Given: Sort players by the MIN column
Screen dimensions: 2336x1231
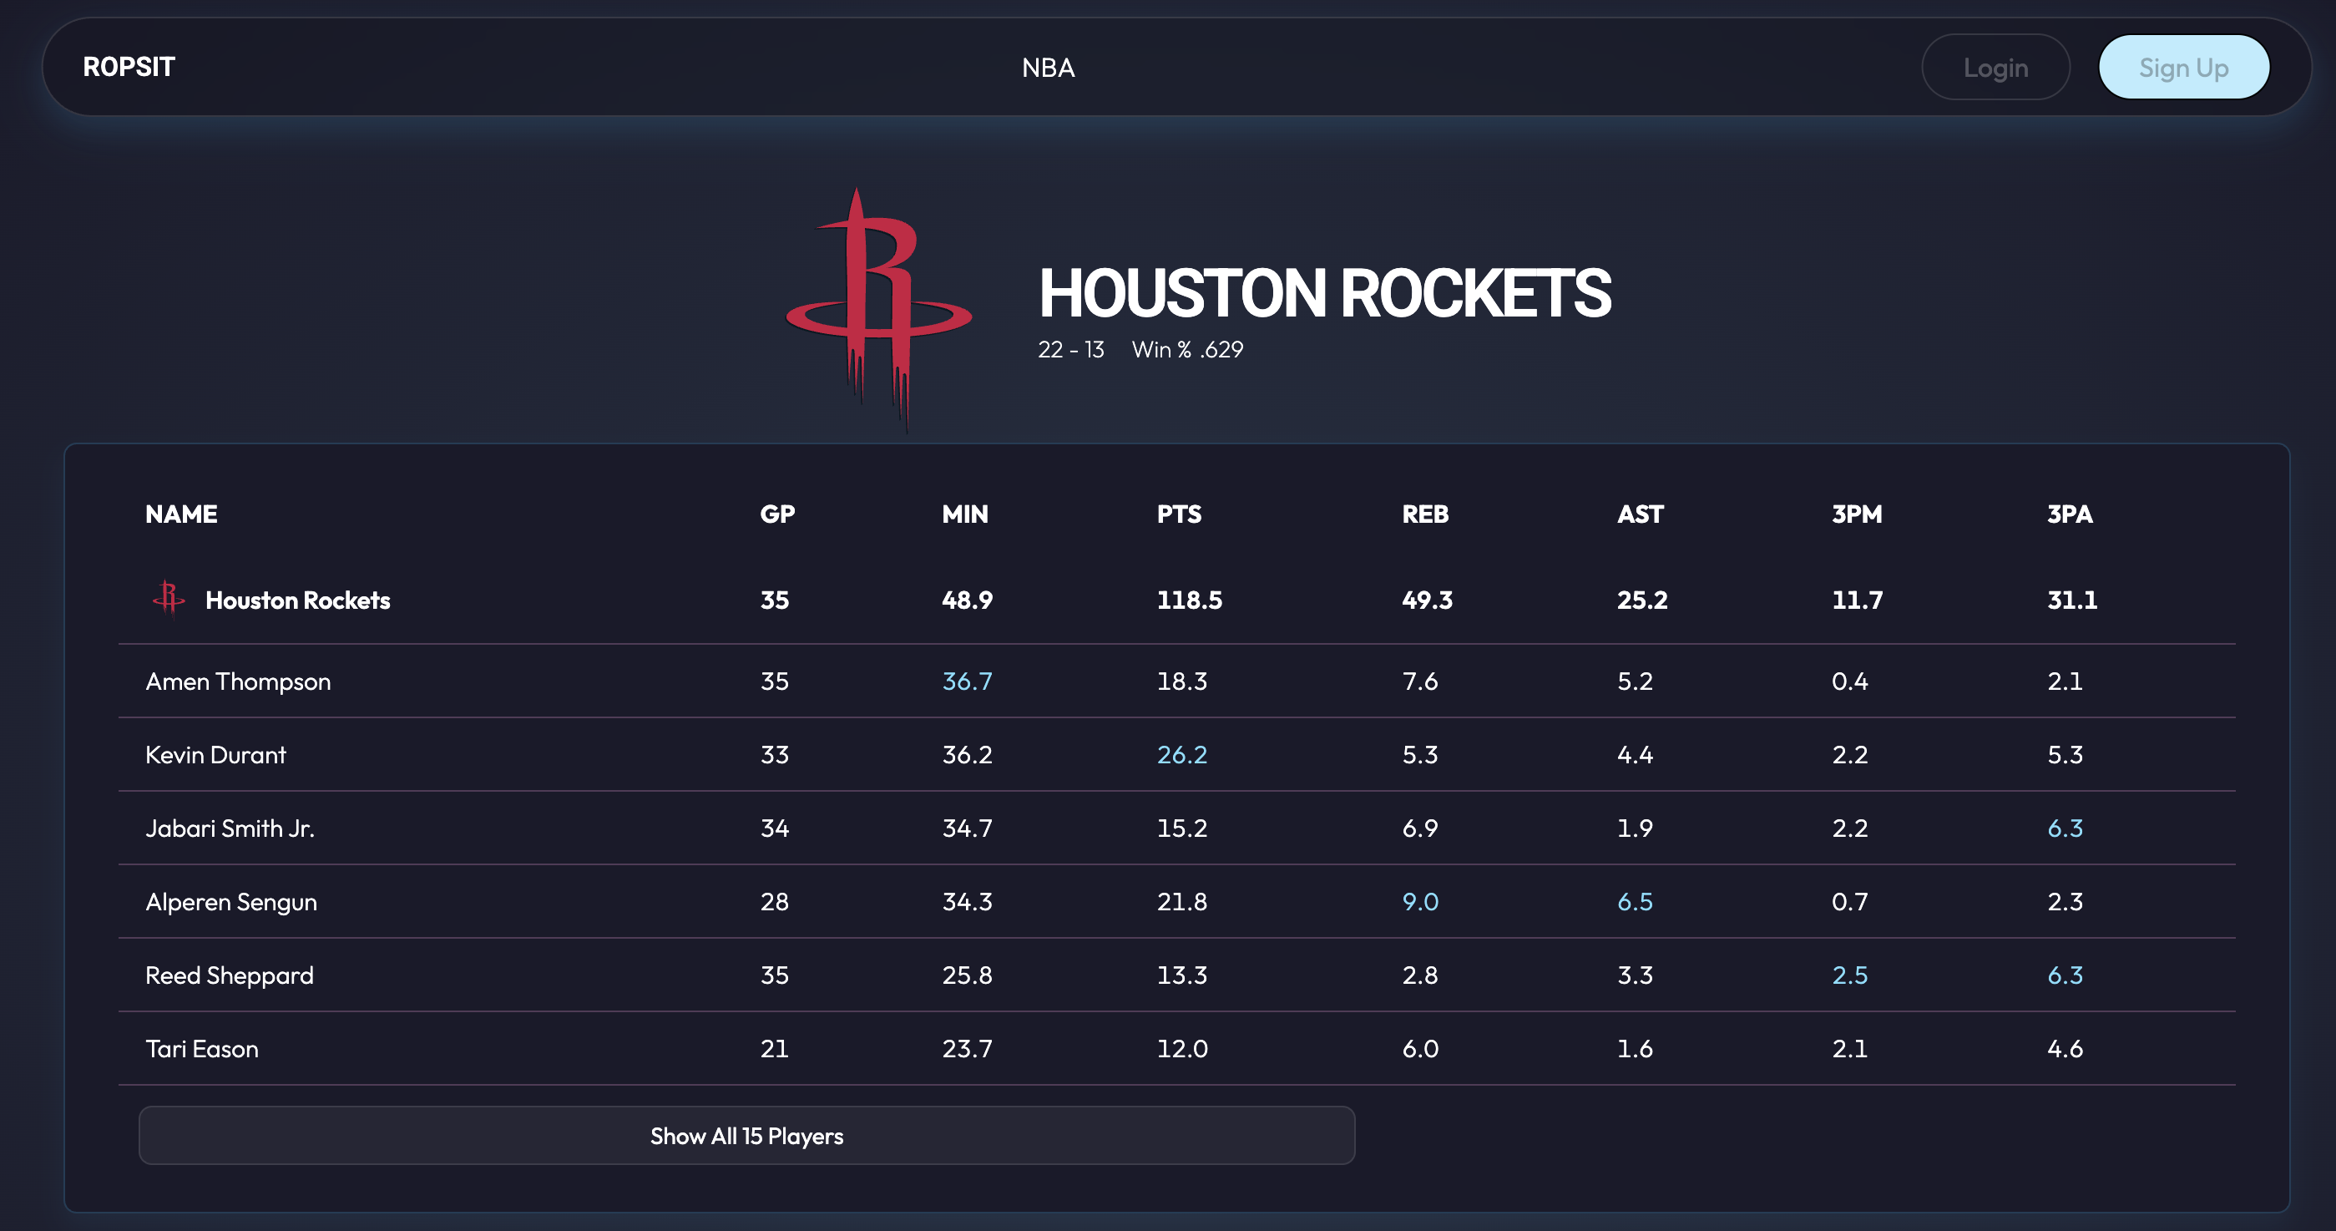Looking at the screenshot, I should [x=965, y=514].
